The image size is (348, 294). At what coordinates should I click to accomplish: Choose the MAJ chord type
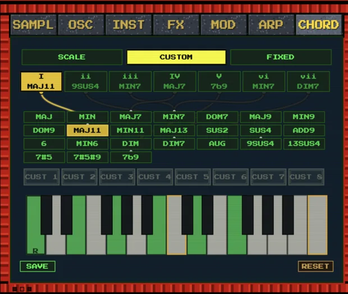click(44, 117)
